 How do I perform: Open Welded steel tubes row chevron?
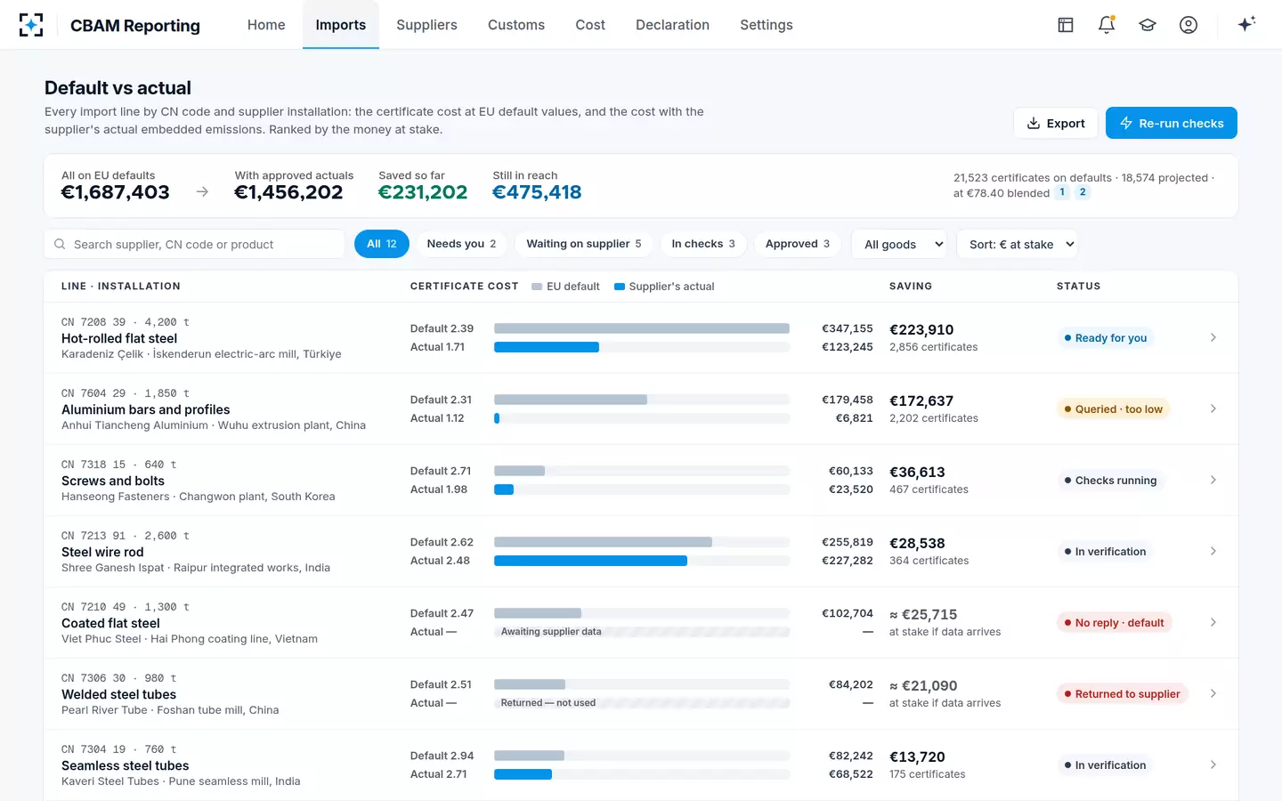coord(1213,693)
